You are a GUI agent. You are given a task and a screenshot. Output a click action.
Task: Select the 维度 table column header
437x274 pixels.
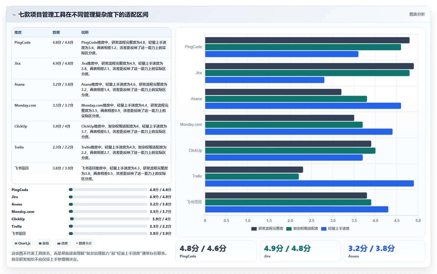[x=18, y=32]
